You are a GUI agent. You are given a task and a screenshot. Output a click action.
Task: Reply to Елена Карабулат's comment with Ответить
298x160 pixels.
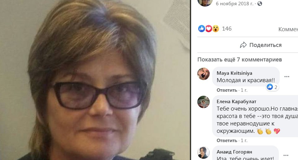pyautogui.click(x=227, y=141)
